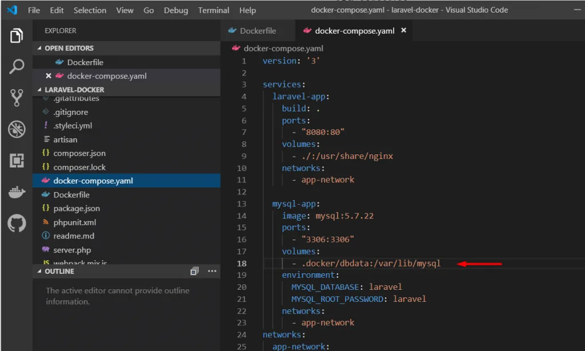Click line number 1 in the gutter
This screenshot has width=585, height=351.
pos(244,61)
